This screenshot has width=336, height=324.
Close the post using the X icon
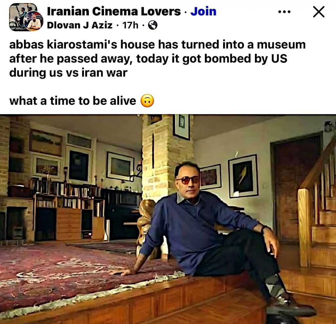pyautogui.click(x=319, y=12)
